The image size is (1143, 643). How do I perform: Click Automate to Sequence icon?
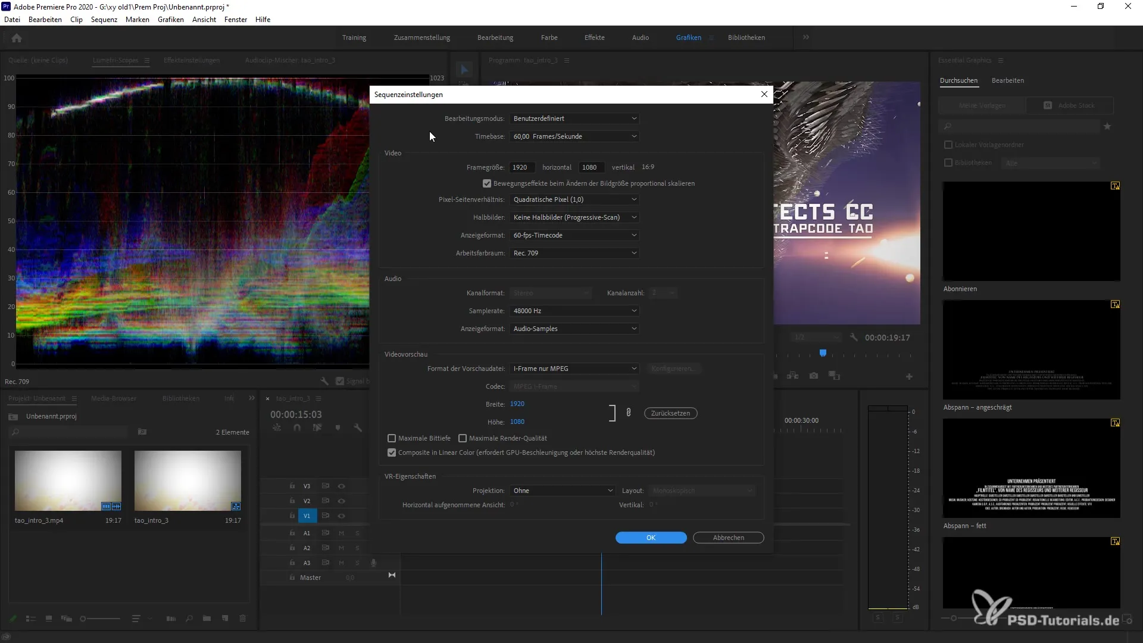coord(171,619)
